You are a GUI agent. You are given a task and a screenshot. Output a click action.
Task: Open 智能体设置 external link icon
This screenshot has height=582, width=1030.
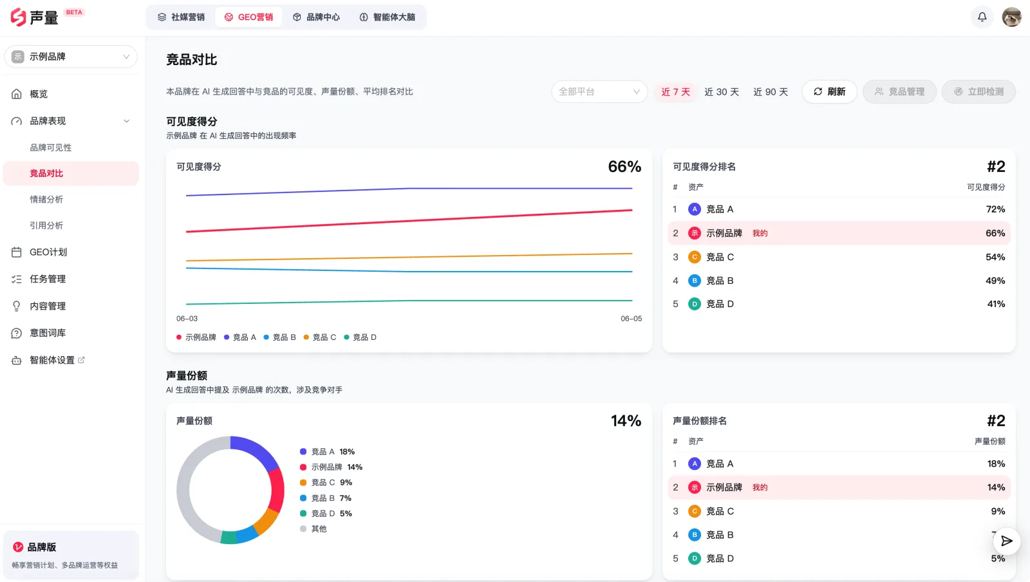(81, 360)
